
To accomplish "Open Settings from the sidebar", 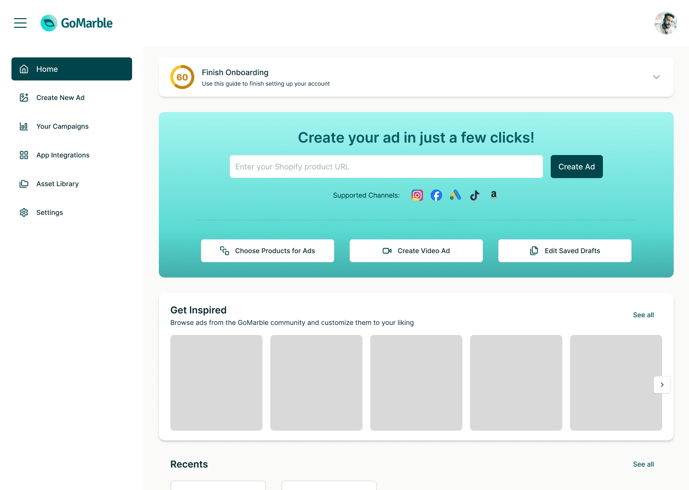I will point(72,212).
